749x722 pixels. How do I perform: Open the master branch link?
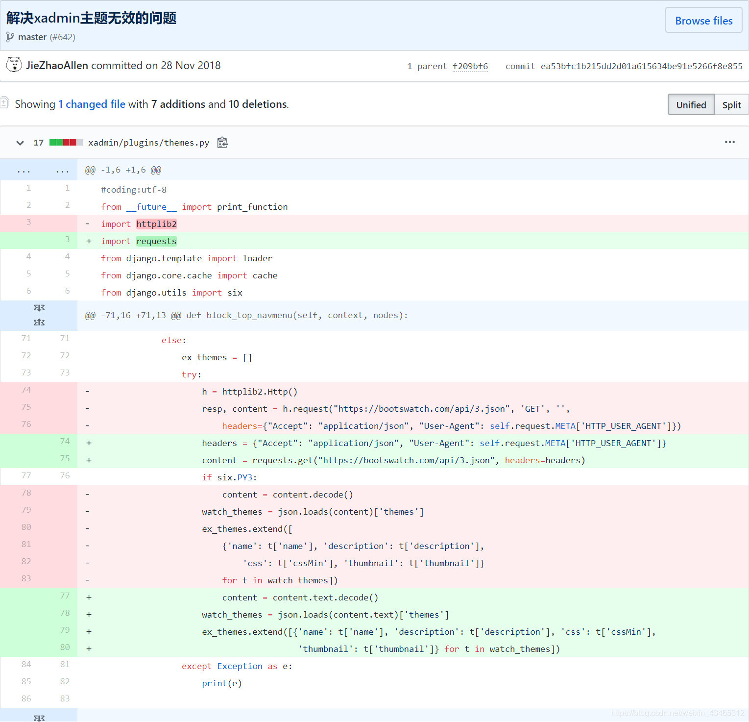point(32,37)
